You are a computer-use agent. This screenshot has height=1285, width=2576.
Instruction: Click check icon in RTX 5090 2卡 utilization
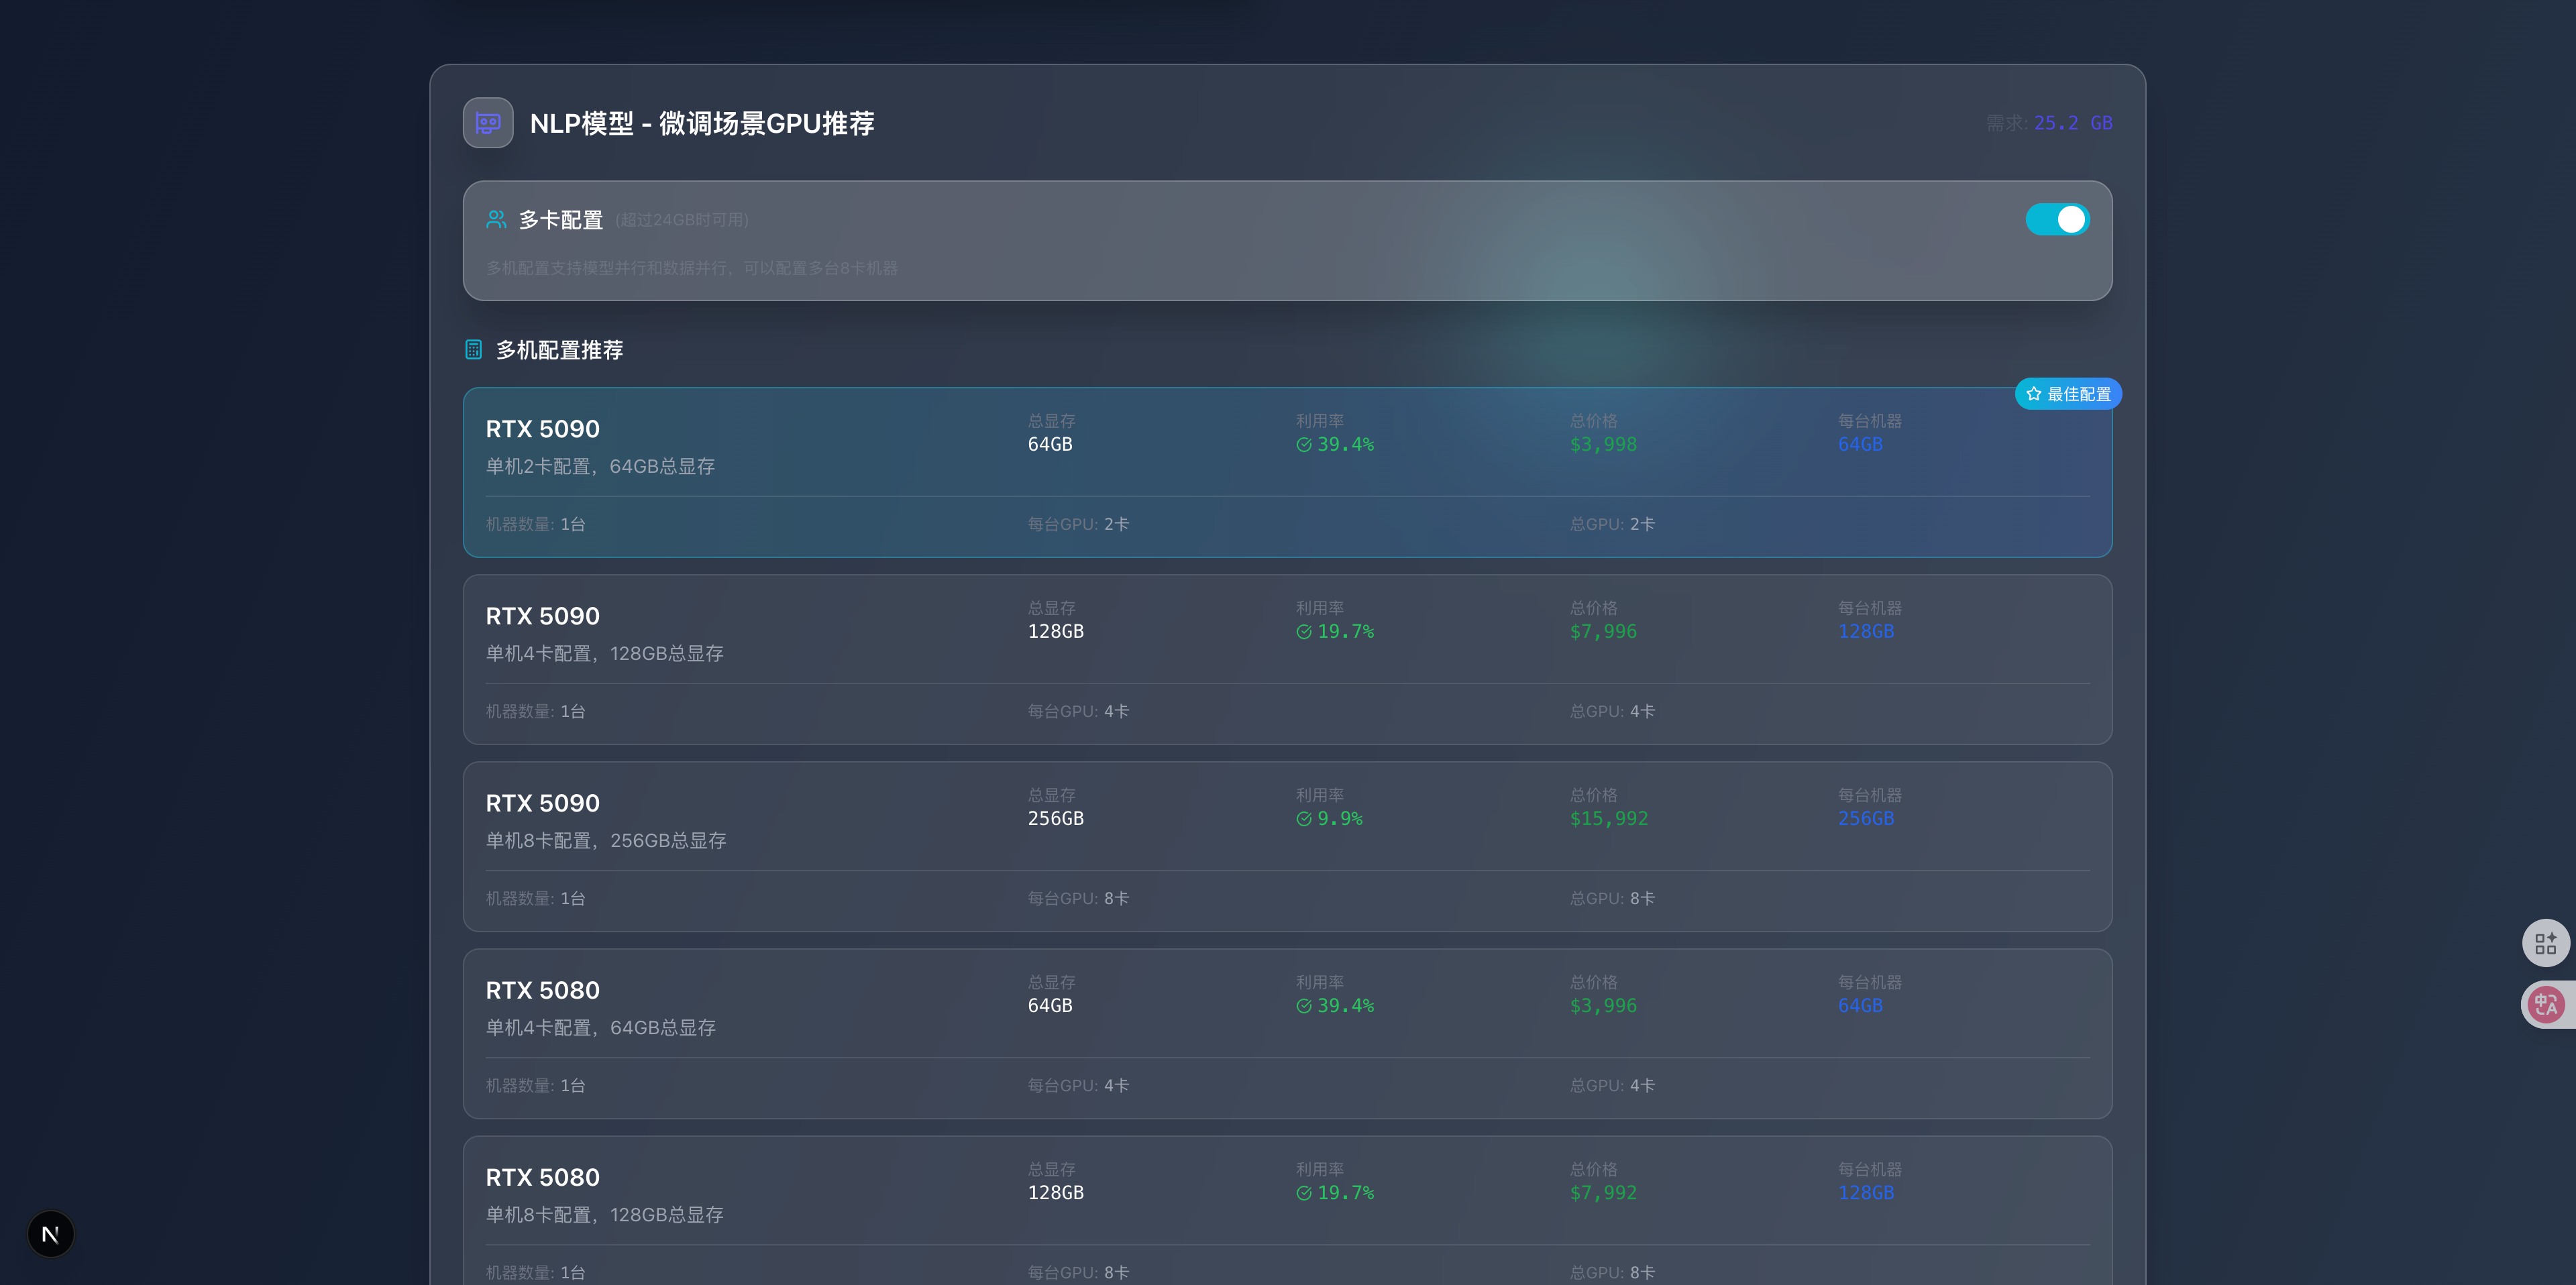(1304, 445)
